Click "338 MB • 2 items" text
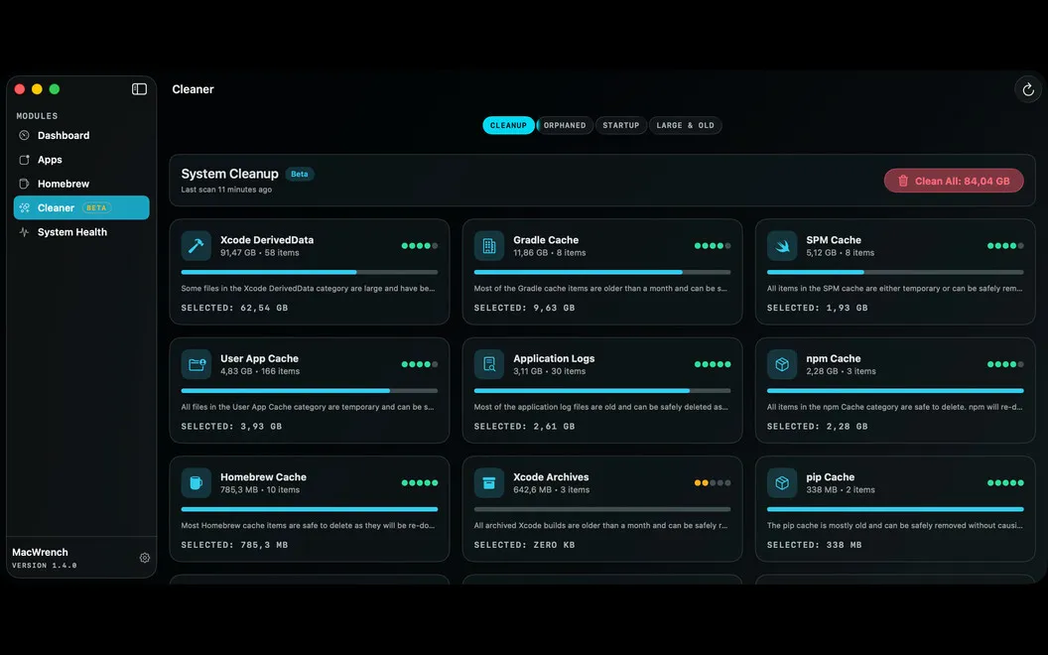The width and height of the screenshot is (1048, 655). 841,490
